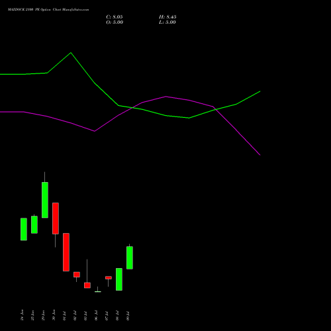Click the '01 Jul' date label

point(64,316)
